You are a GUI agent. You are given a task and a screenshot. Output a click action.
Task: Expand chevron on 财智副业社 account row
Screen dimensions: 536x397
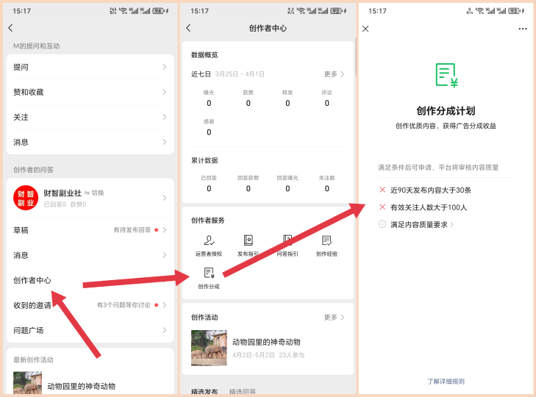165,198
